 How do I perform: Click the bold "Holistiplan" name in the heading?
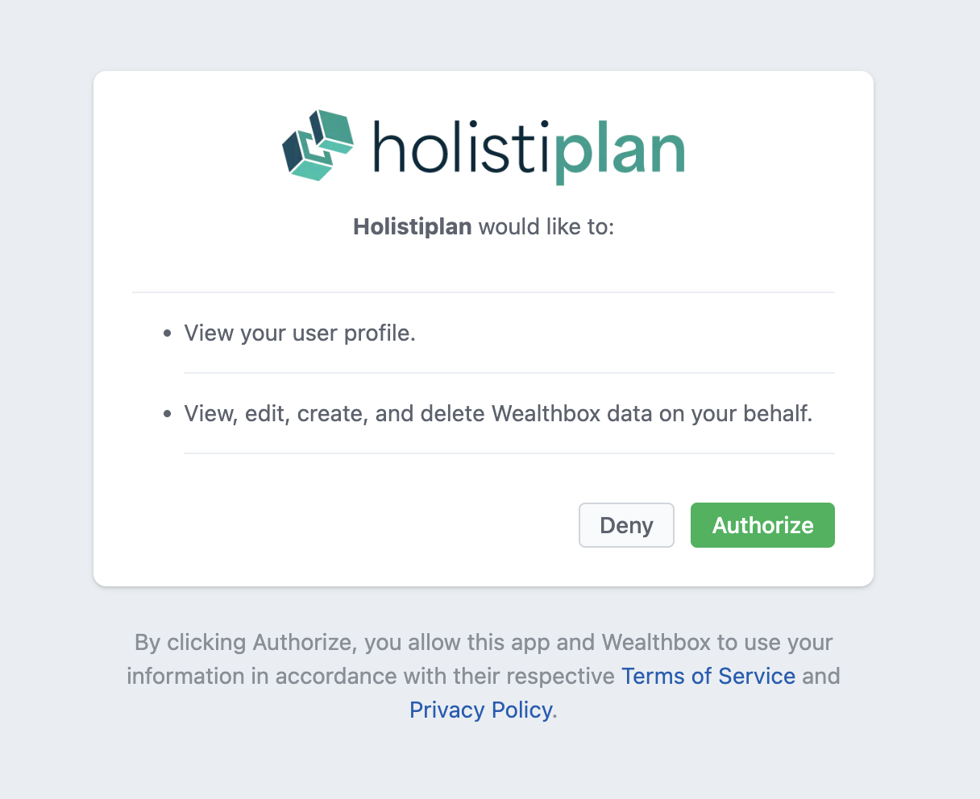click(413, 227)
